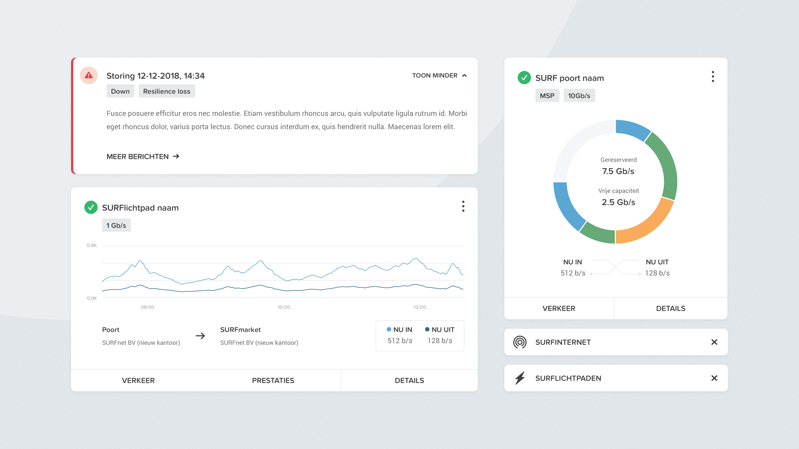Click the SURFlichtpaden lightning bolt icon
799x449 pixels.
[x=520, y=378]
